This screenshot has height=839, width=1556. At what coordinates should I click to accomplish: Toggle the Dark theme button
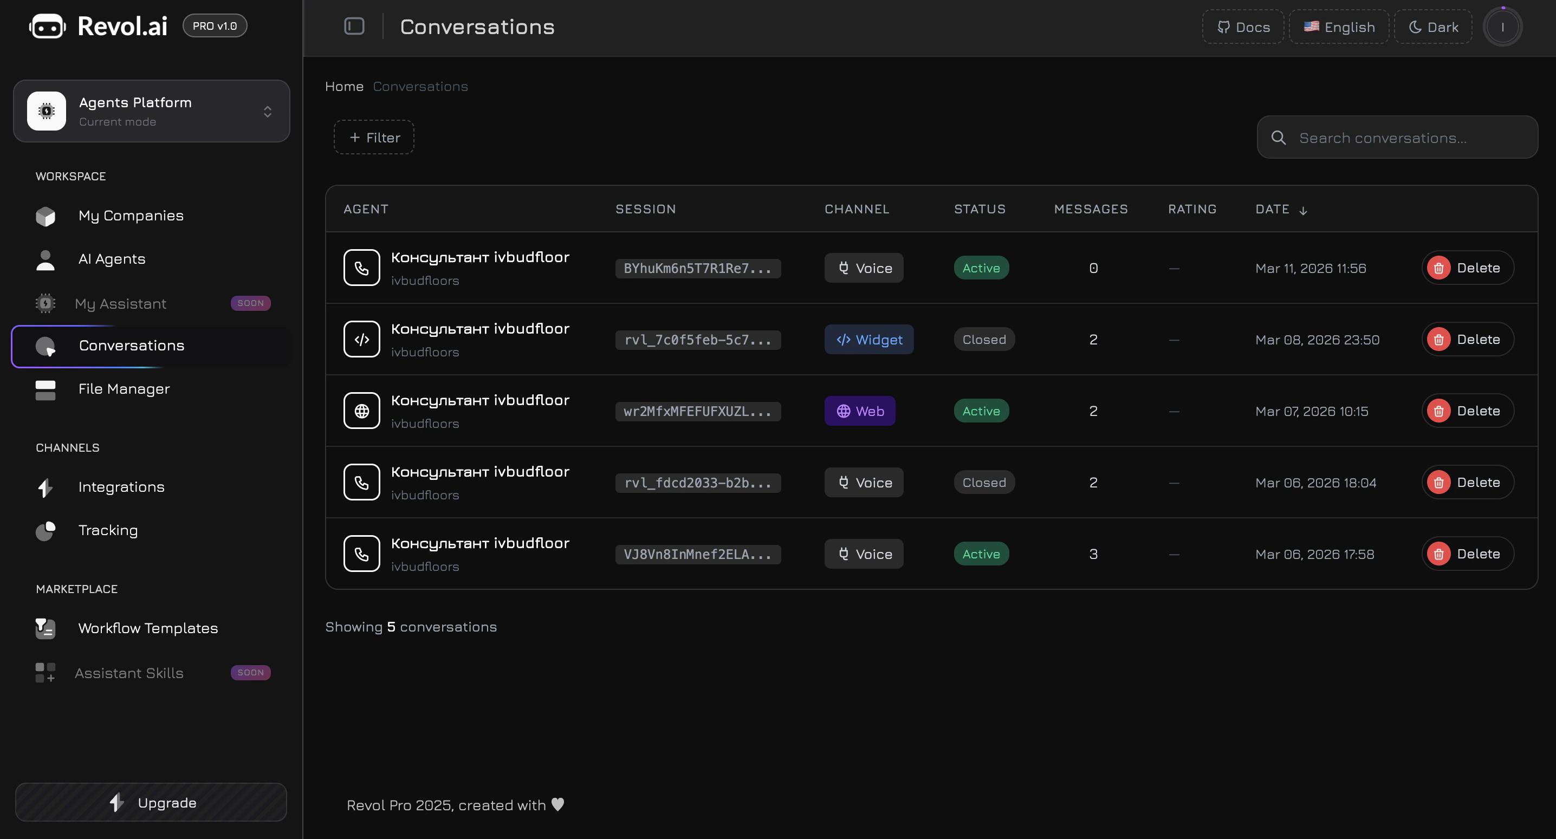pyautogui.click(x=1433, y=27)
